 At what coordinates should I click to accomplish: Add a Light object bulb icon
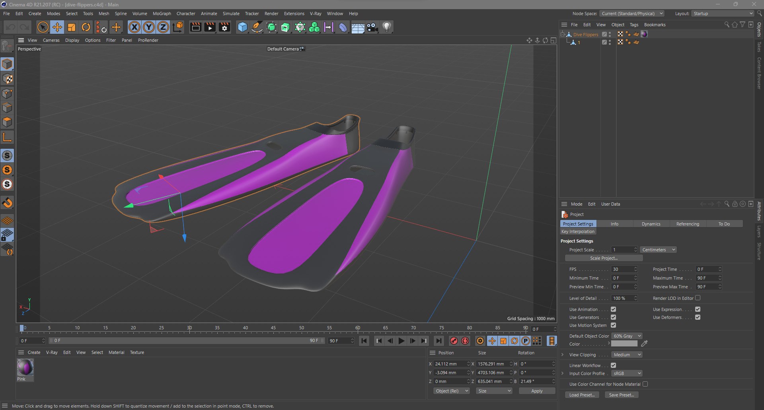tap(387, 27)
